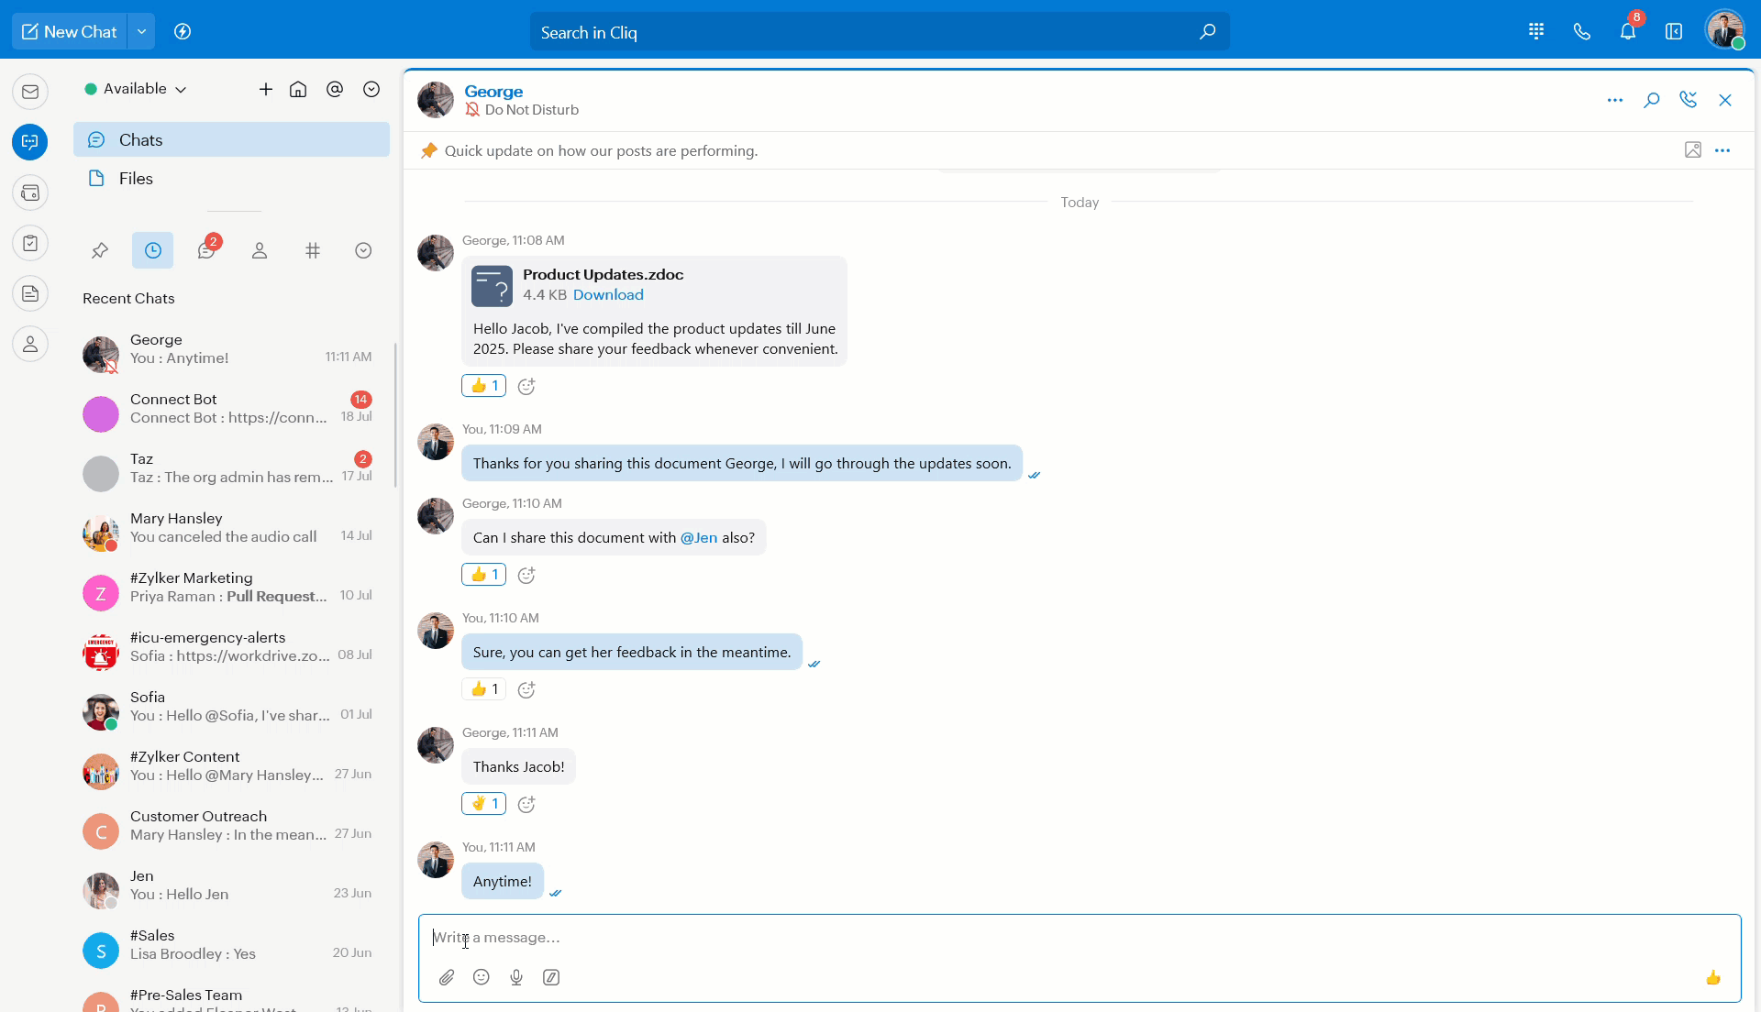Image resolution: width=1761 pixels, height=1012 pixels.
Task: Click the New Chat button
Action: 70,32
